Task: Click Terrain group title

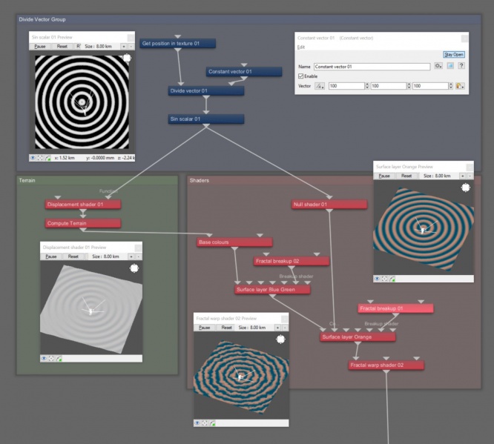Action: 27,180
